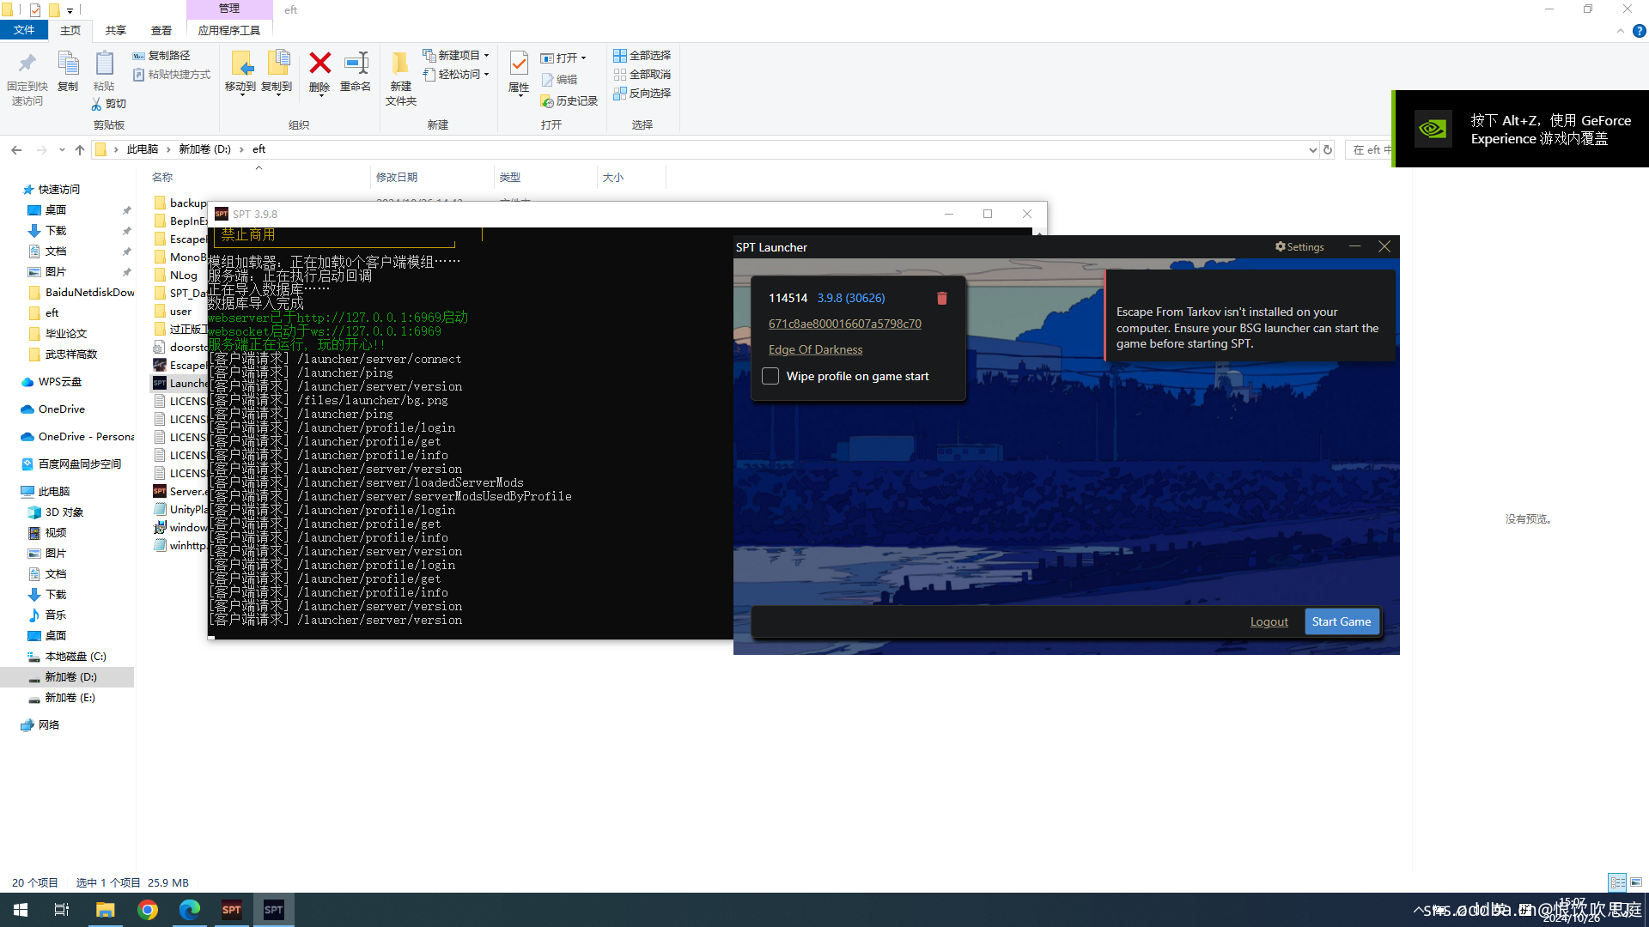Switch to the Home (主页) tab
The image size is (1649, 927).
70,31
